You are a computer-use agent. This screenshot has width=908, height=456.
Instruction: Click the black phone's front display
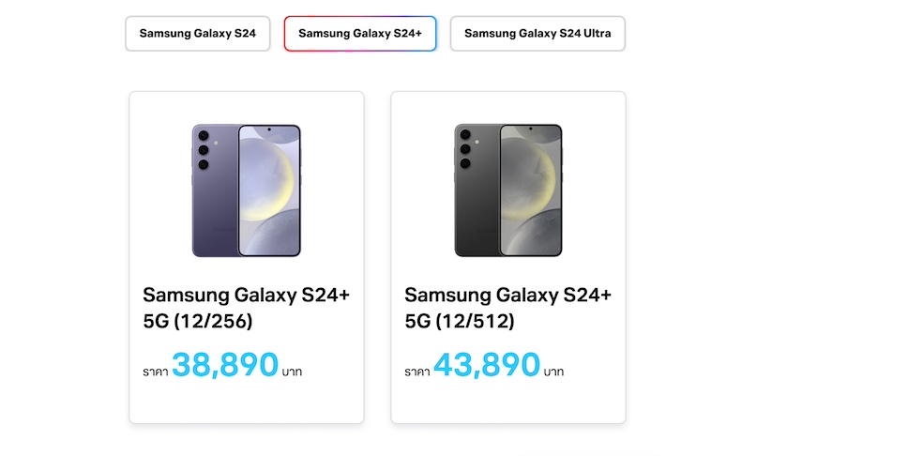click(x=531, y=190)
